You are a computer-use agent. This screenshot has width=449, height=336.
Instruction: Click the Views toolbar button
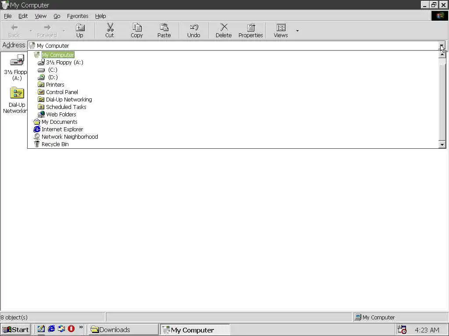281,31
